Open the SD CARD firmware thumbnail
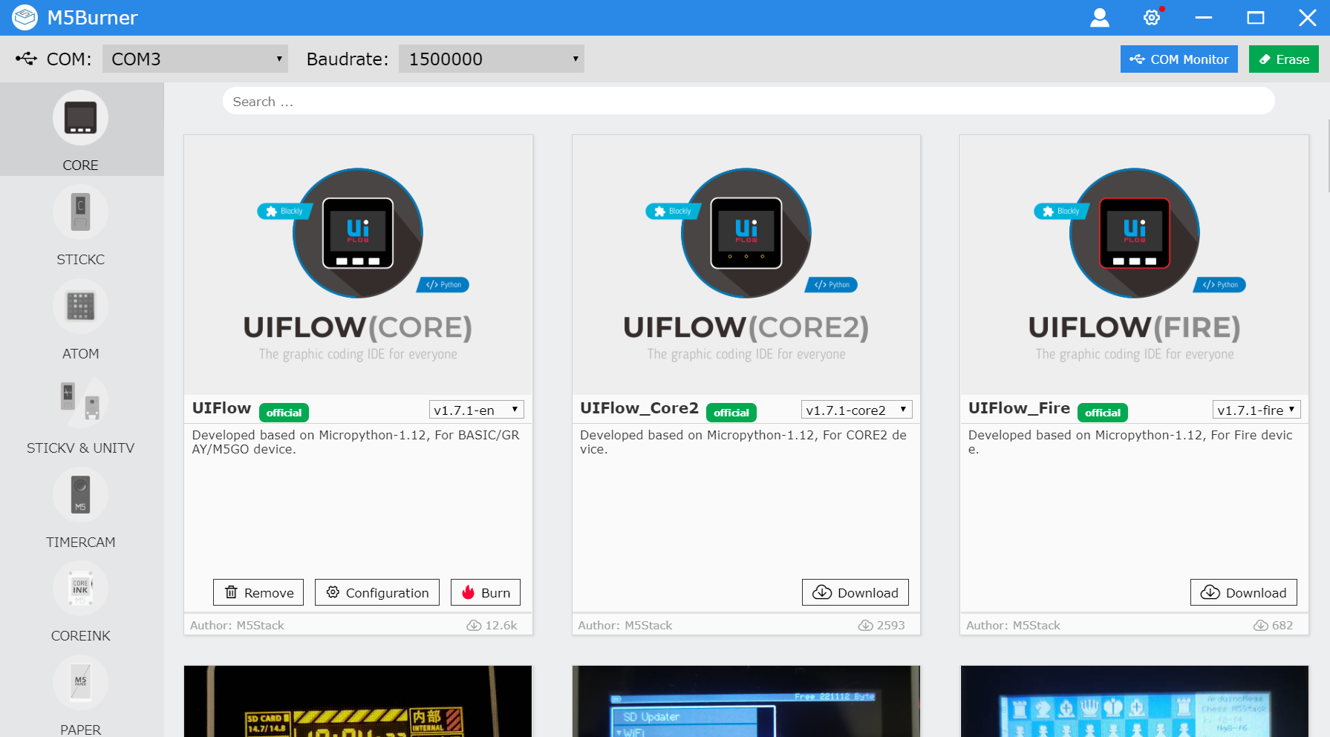Image resolution: width=1330 pixels, height=737 pixels. coord(358,701)
